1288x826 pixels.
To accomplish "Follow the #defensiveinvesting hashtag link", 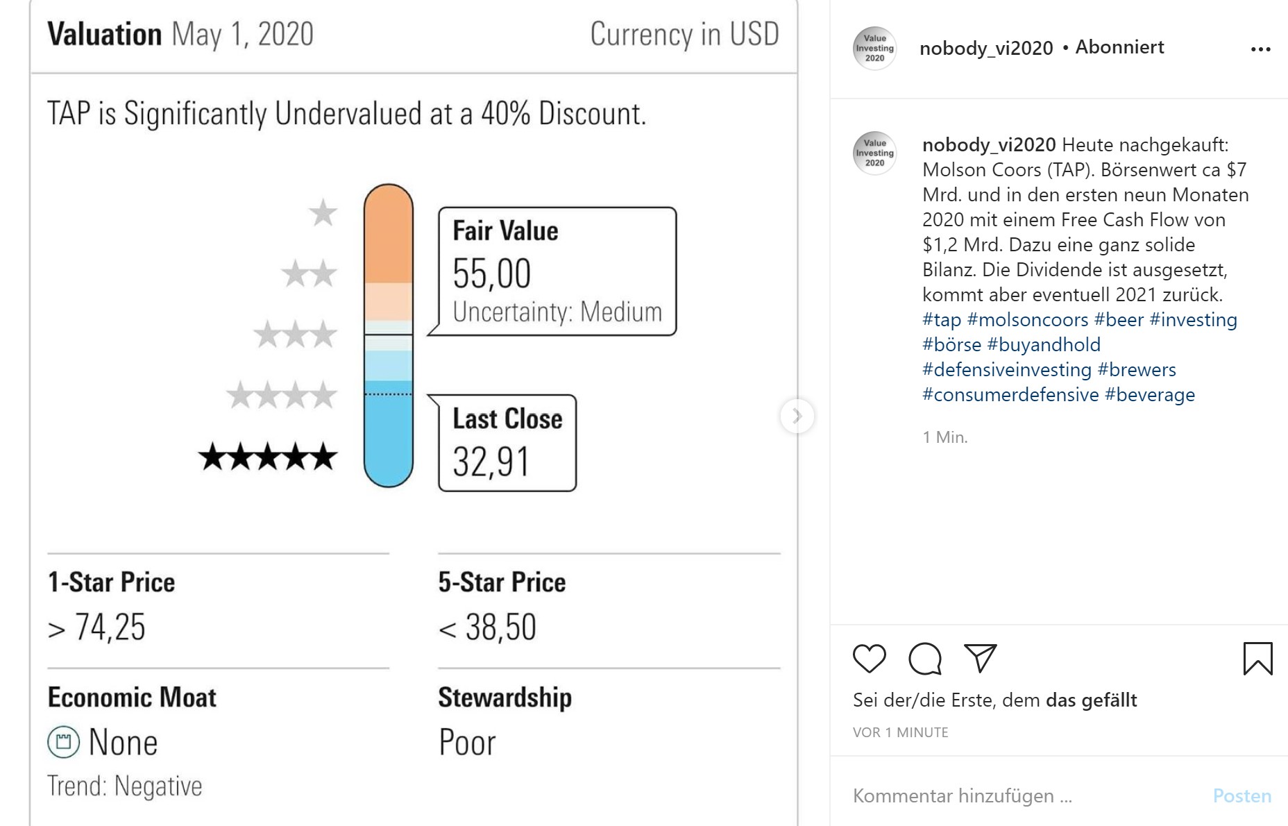I will click(x=1006, y=370).
